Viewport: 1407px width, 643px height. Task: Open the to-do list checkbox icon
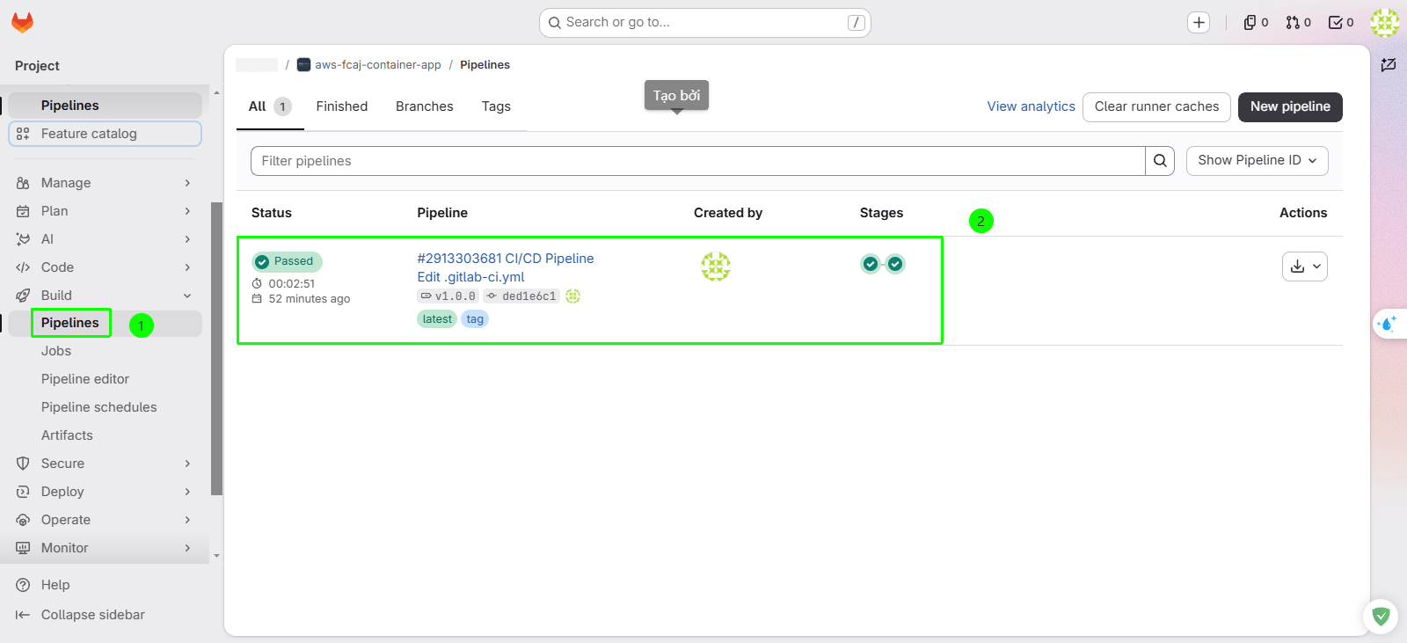[x=1340, y=22]
